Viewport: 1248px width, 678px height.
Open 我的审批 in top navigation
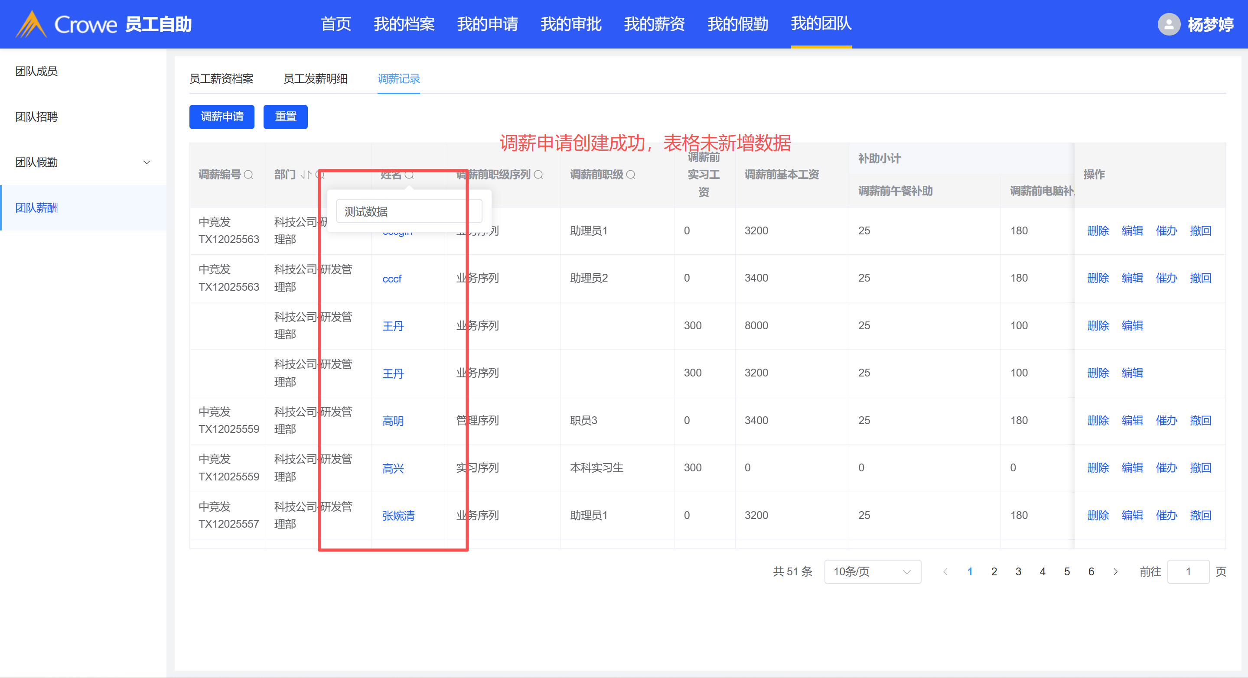pos(571,24)
